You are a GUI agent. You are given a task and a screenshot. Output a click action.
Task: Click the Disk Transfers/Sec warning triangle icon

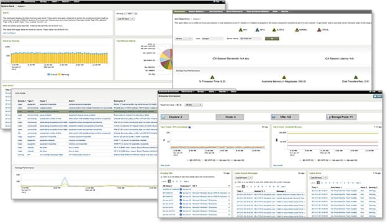(x=356, y=77)
